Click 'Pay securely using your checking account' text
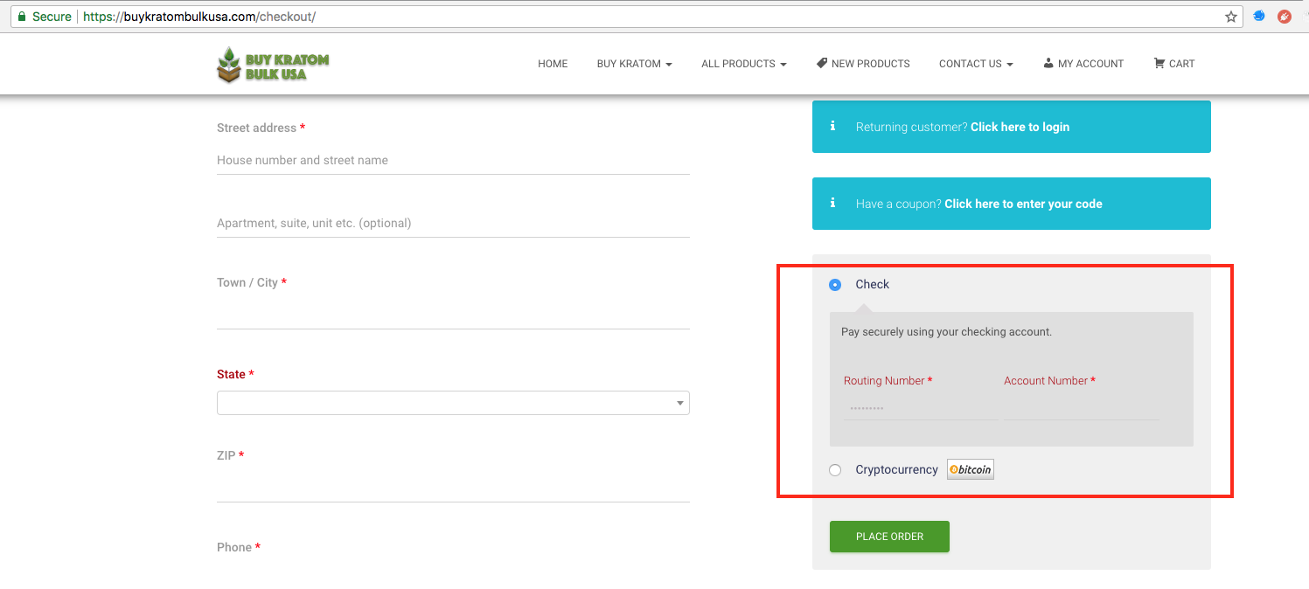The width and height of the screenshot is (1309, 589). [946, 332]
